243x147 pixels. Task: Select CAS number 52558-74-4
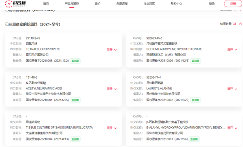click(x=153, y=77)
